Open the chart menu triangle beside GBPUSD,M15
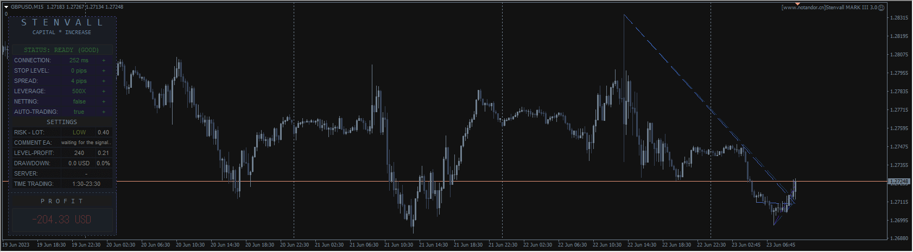The height and width of the screenshot is (252, 913). [7, 7]
